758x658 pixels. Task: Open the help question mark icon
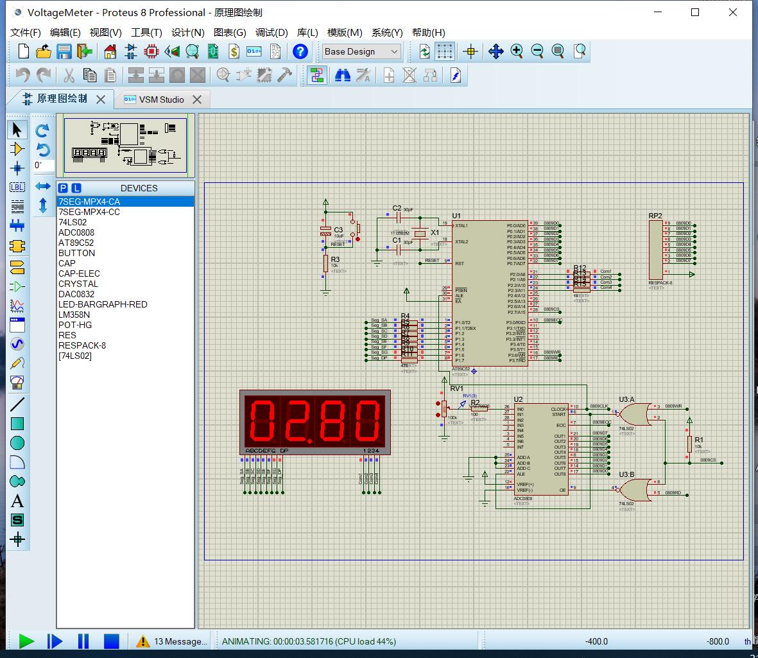pyautogui.click(x=300, y=51)
